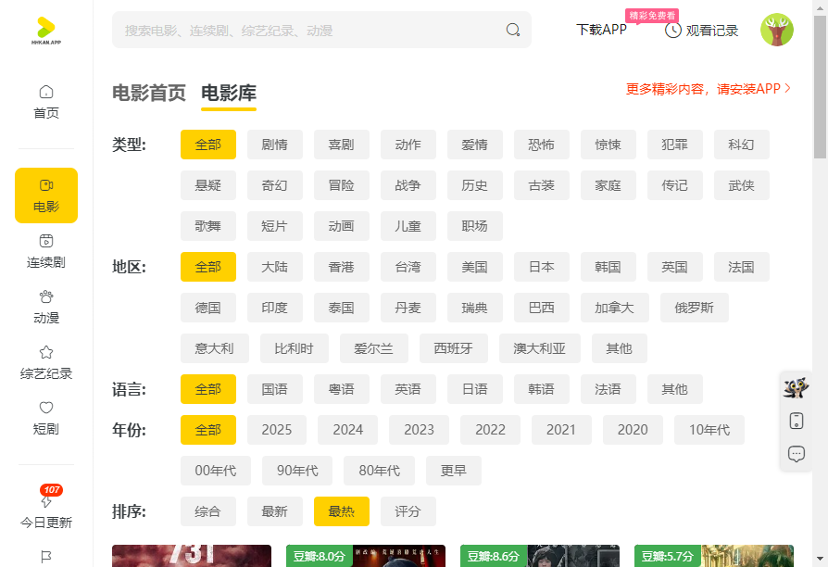Switch to 电影首页 tab

click(x=149, y=93)
